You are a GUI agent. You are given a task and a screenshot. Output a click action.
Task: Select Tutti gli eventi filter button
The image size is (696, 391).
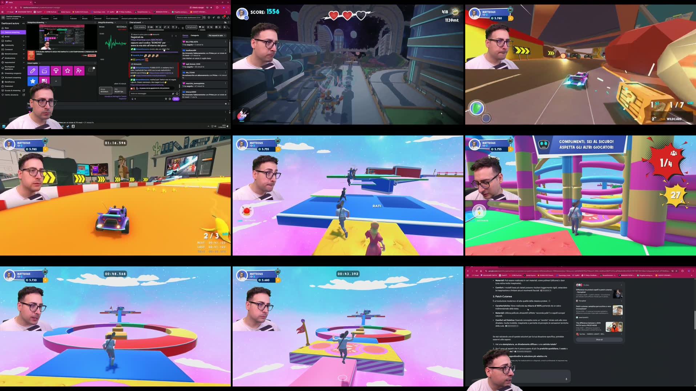point(191,27)
